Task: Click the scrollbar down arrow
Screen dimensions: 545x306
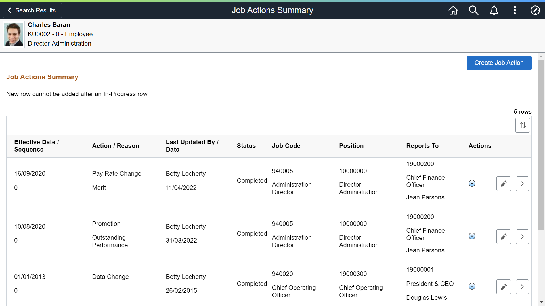Action: coord(541,302)
